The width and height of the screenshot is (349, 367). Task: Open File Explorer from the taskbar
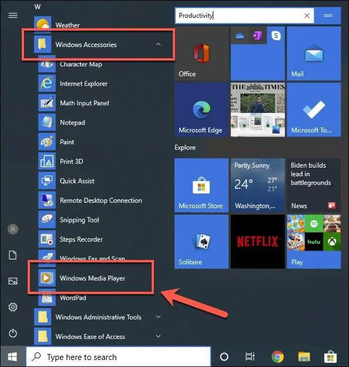(x=304, y=356)
